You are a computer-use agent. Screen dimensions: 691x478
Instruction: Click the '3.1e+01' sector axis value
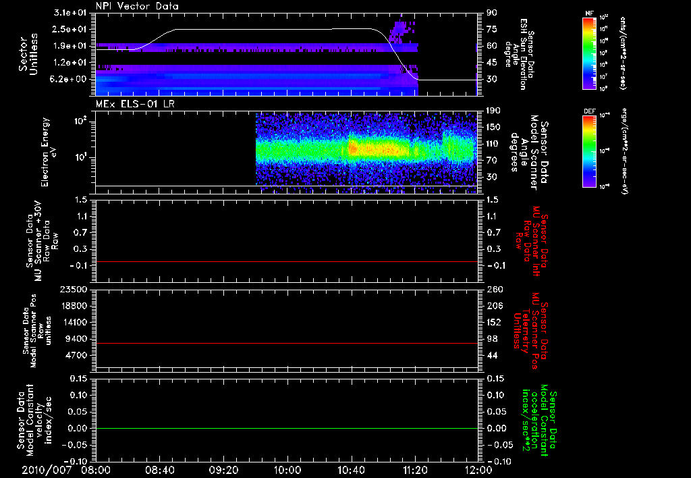(70, 13)
